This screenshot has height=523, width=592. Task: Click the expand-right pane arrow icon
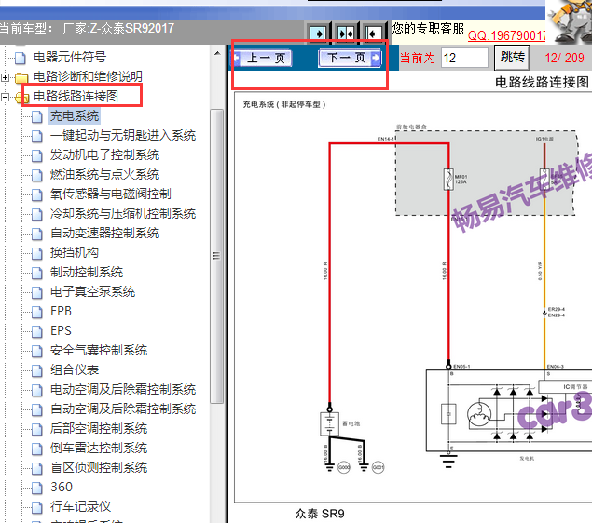[318, 34]
